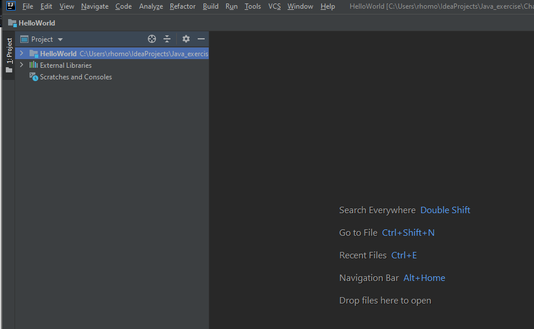Open the Edit menu

click(x=46, y=6)
